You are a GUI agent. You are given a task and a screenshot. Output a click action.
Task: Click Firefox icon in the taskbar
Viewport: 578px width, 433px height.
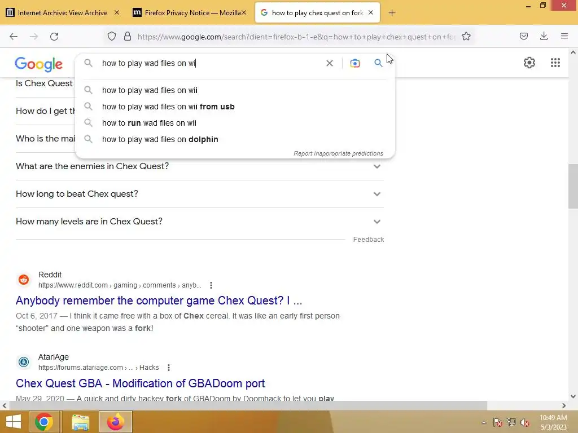(116, 422)
